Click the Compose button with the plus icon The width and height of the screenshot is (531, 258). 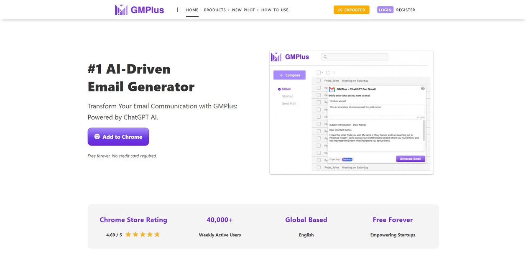(289, 75)
